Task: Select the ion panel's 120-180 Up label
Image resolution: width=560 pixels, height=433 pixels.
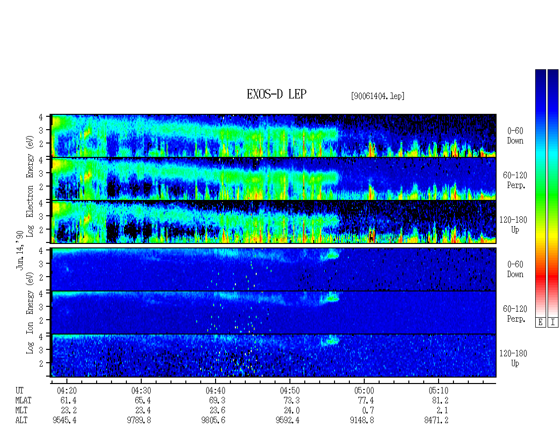Action: click(x=513, y=358)
